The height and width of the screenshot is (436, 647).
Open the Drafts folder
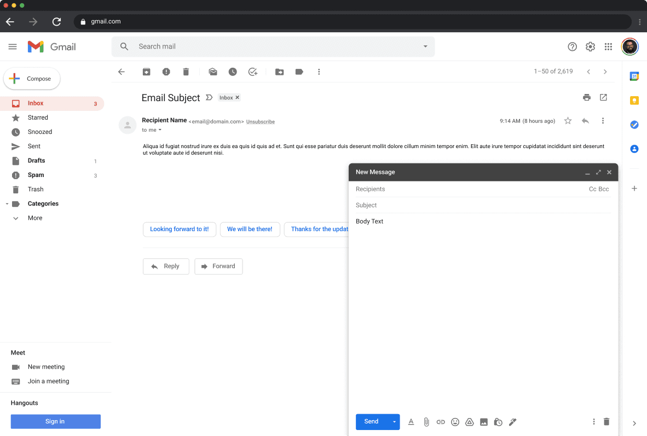[x=52, y=161]
